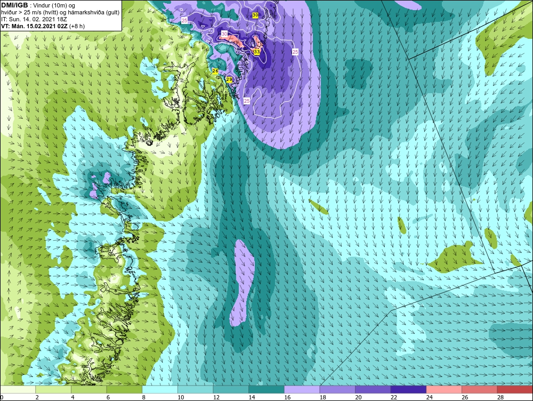Click the title line 'DMI/IGB : Vindur (10m) og'

pyautogui.click(x=38, y=5)
